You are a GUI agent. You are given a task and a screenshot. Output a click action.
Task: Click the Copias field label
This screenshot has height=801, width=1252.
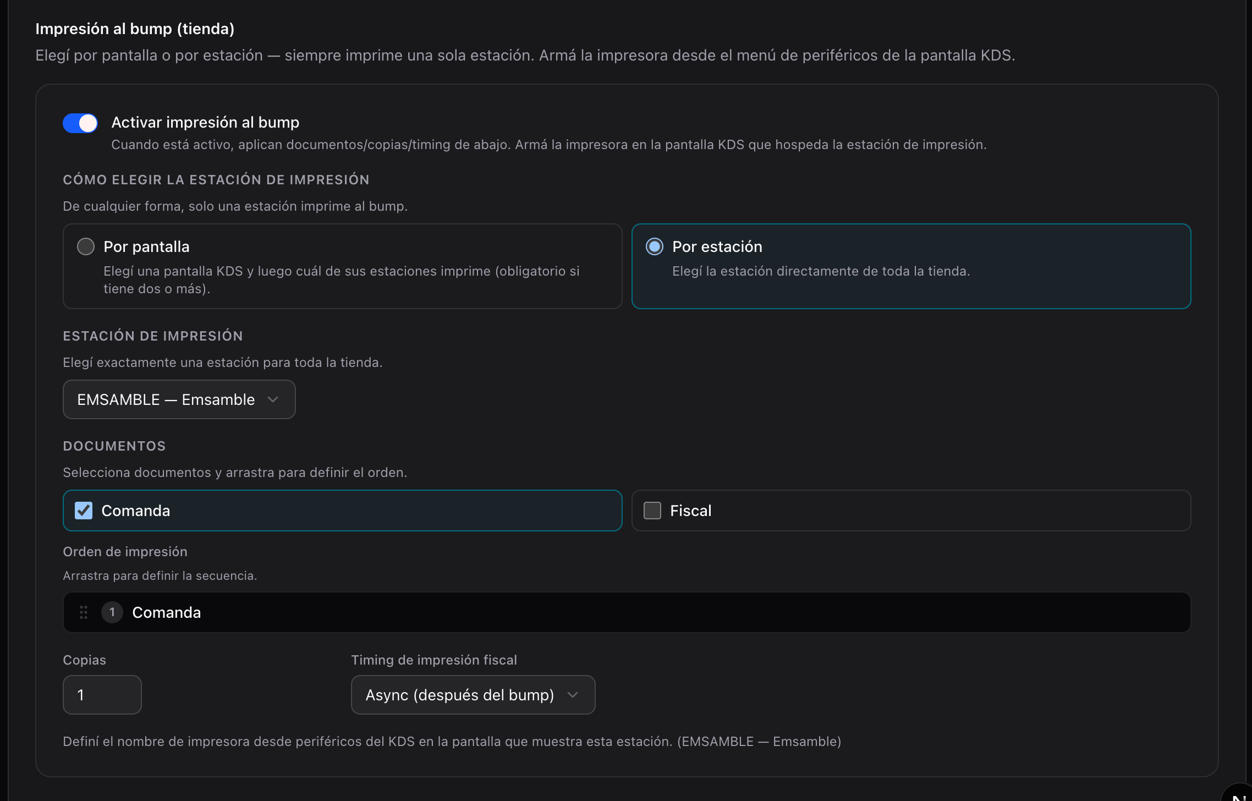[x=85, y=660]
